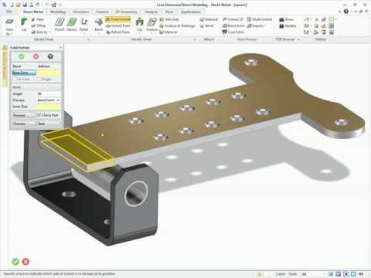Select the Offset tool

pyautogui.click(x=39, y=25)
